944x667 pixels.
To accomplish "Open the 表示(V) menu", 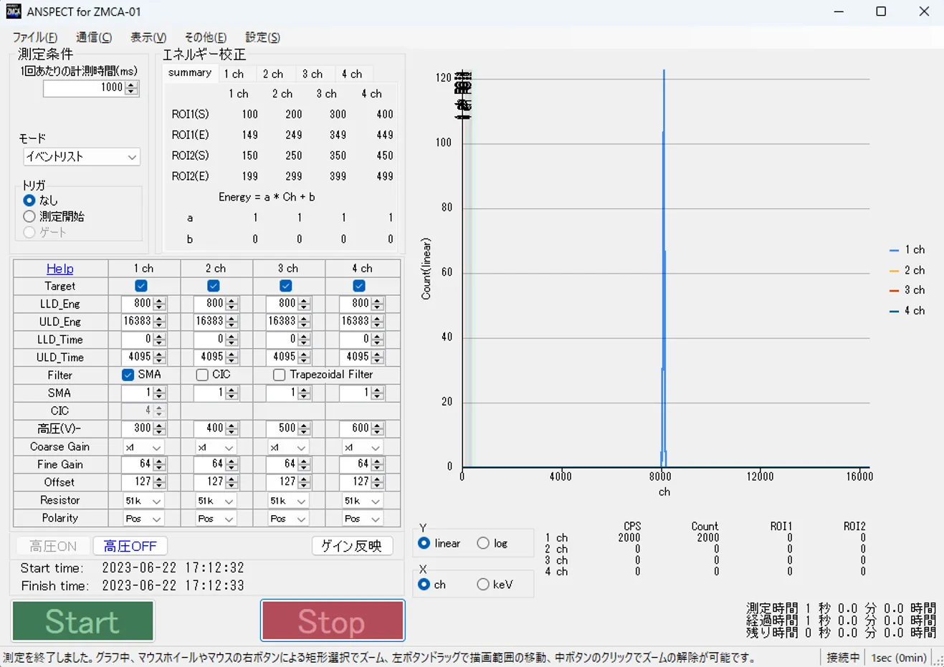I will (x=148, y=37).
